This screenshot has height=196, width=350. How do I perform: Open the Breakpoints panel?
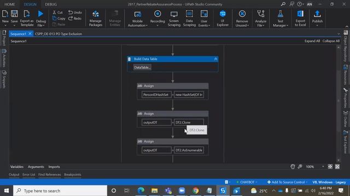(73, 175)
